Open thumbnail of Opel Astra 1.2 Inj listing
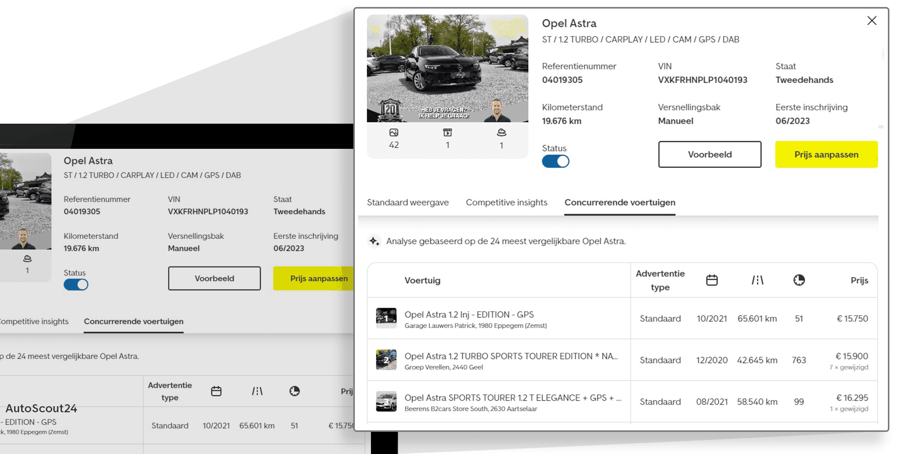 (x=386, y=318)
